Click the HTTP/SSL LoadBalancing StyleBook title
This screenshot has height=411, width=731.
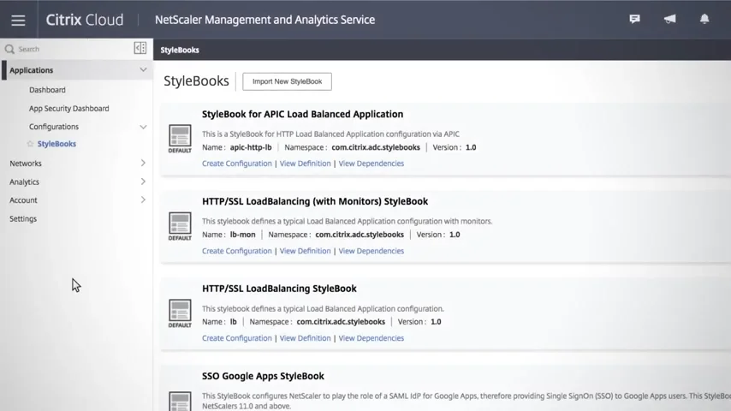[279, 289]
